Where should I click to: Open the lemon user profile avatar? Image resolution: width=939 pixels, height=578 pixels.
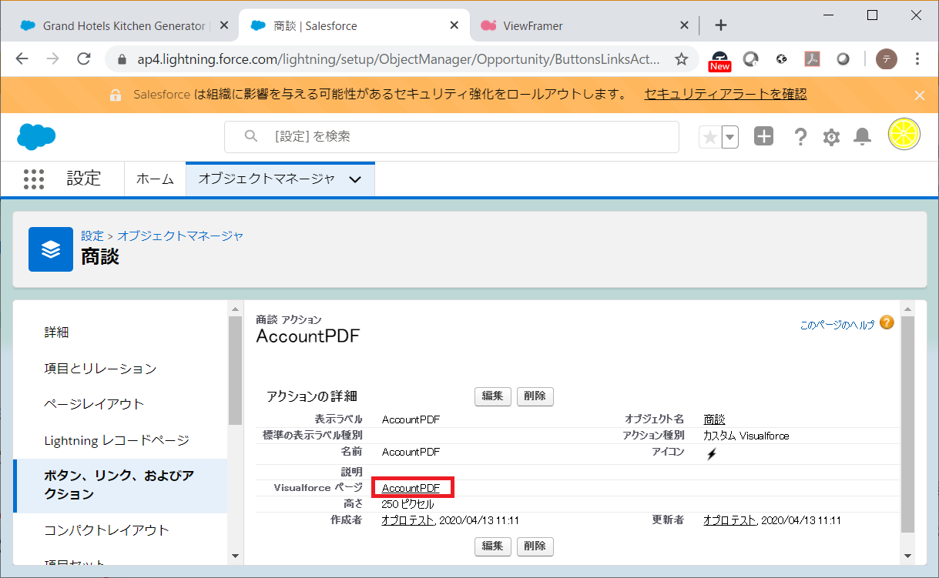coord(904,135)
